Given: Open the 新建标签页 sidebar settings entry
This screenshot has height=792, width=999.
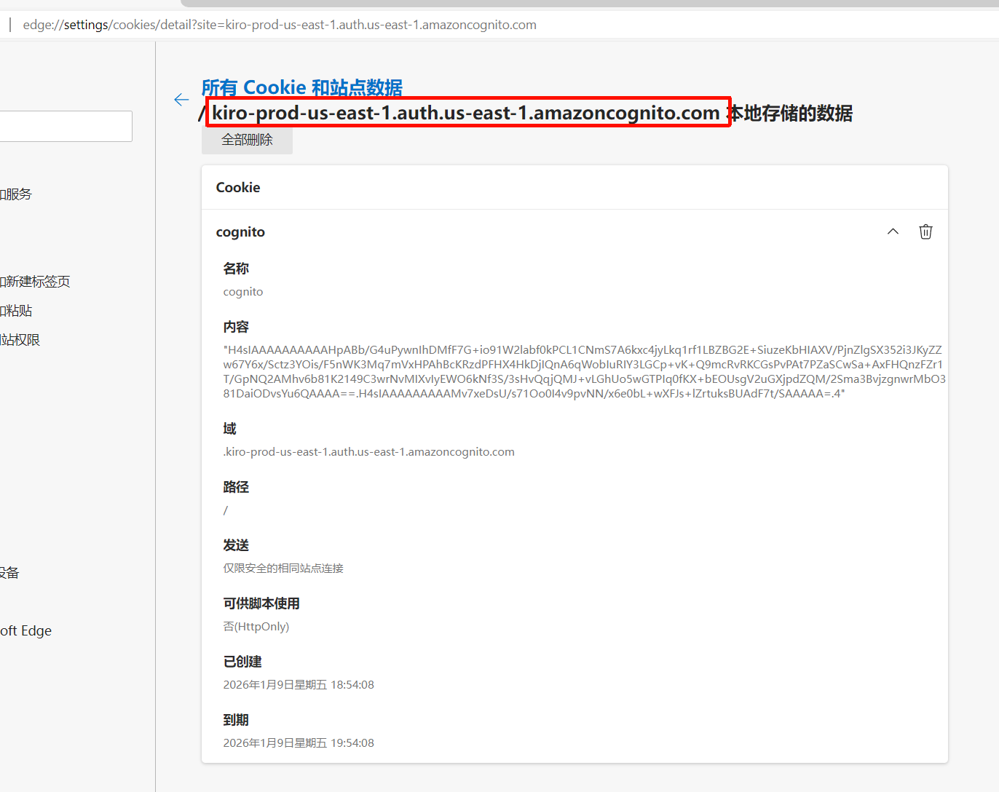Looking at the screenshot, I should pos(35,282).
